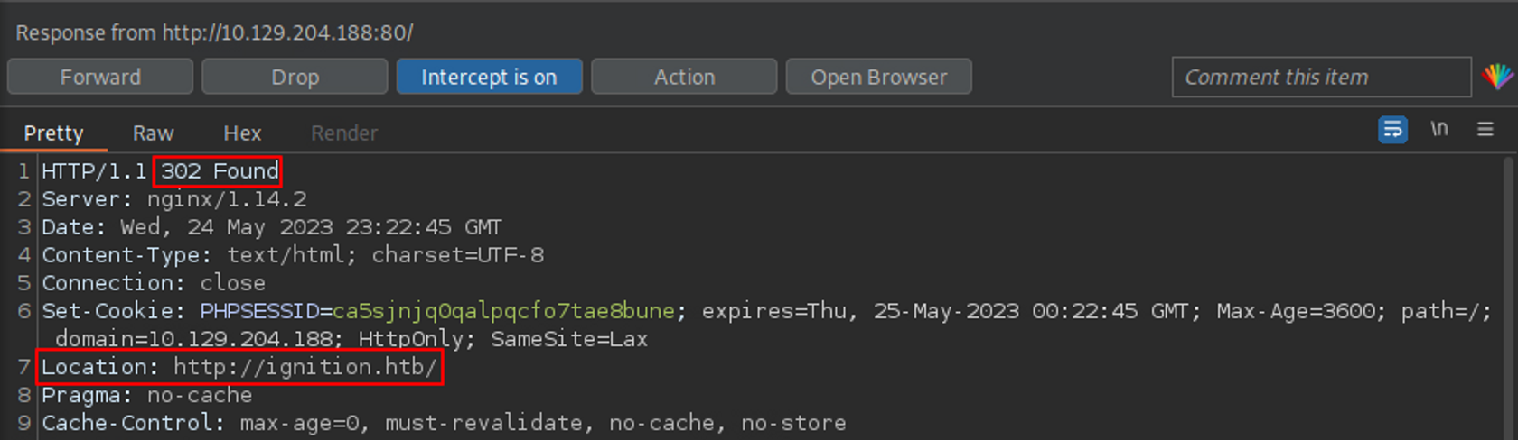The image size is (1518, 440).
Task: Drop the intercepted response
Action: coord(295,77)
